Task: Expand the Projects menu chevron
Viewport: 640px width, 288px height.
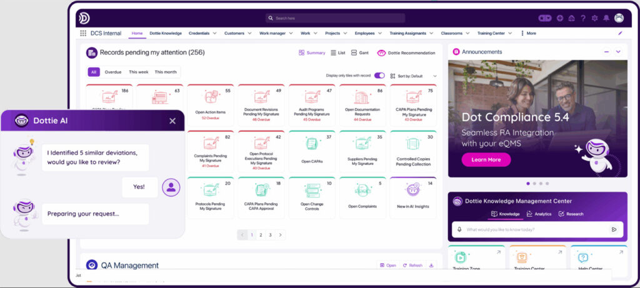Action: point(345,34)
